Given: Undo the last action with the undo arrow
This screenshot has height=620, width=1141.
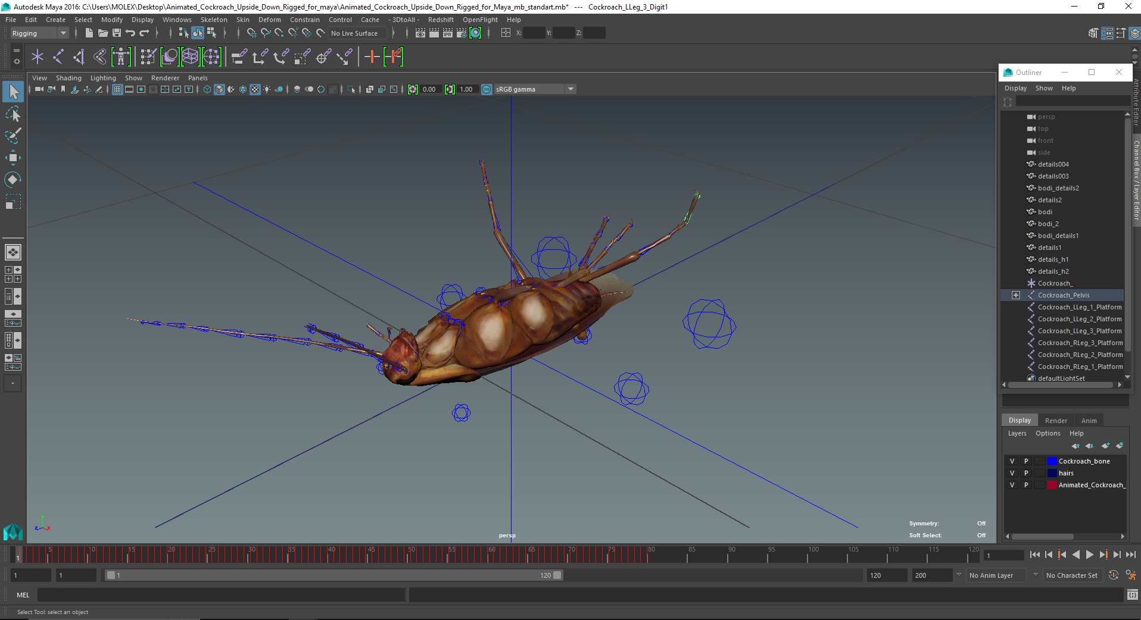Looking at the screenshot, I should tap(130, 33).
